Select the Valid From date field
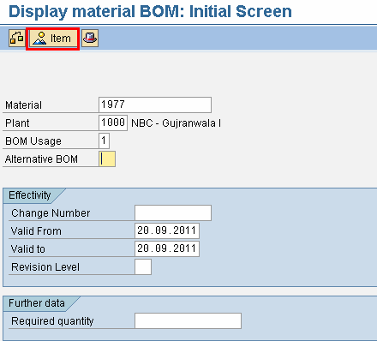 pyautogui.click(x=167, y=230)
